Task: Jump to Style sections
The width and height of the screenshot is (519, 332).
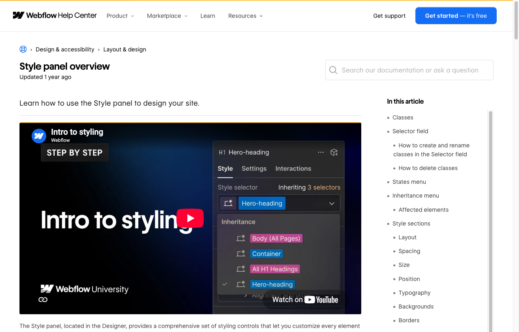Action: tap(411, 223)
